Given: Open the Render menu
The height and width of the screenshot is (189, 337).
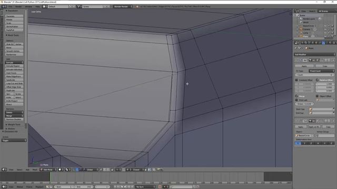Looking at the screenshot, I should point(18,7).
